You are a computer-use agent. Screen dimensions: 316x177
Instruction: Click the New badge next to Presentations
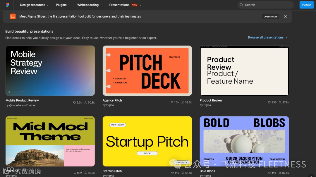[x=134, y=5]
